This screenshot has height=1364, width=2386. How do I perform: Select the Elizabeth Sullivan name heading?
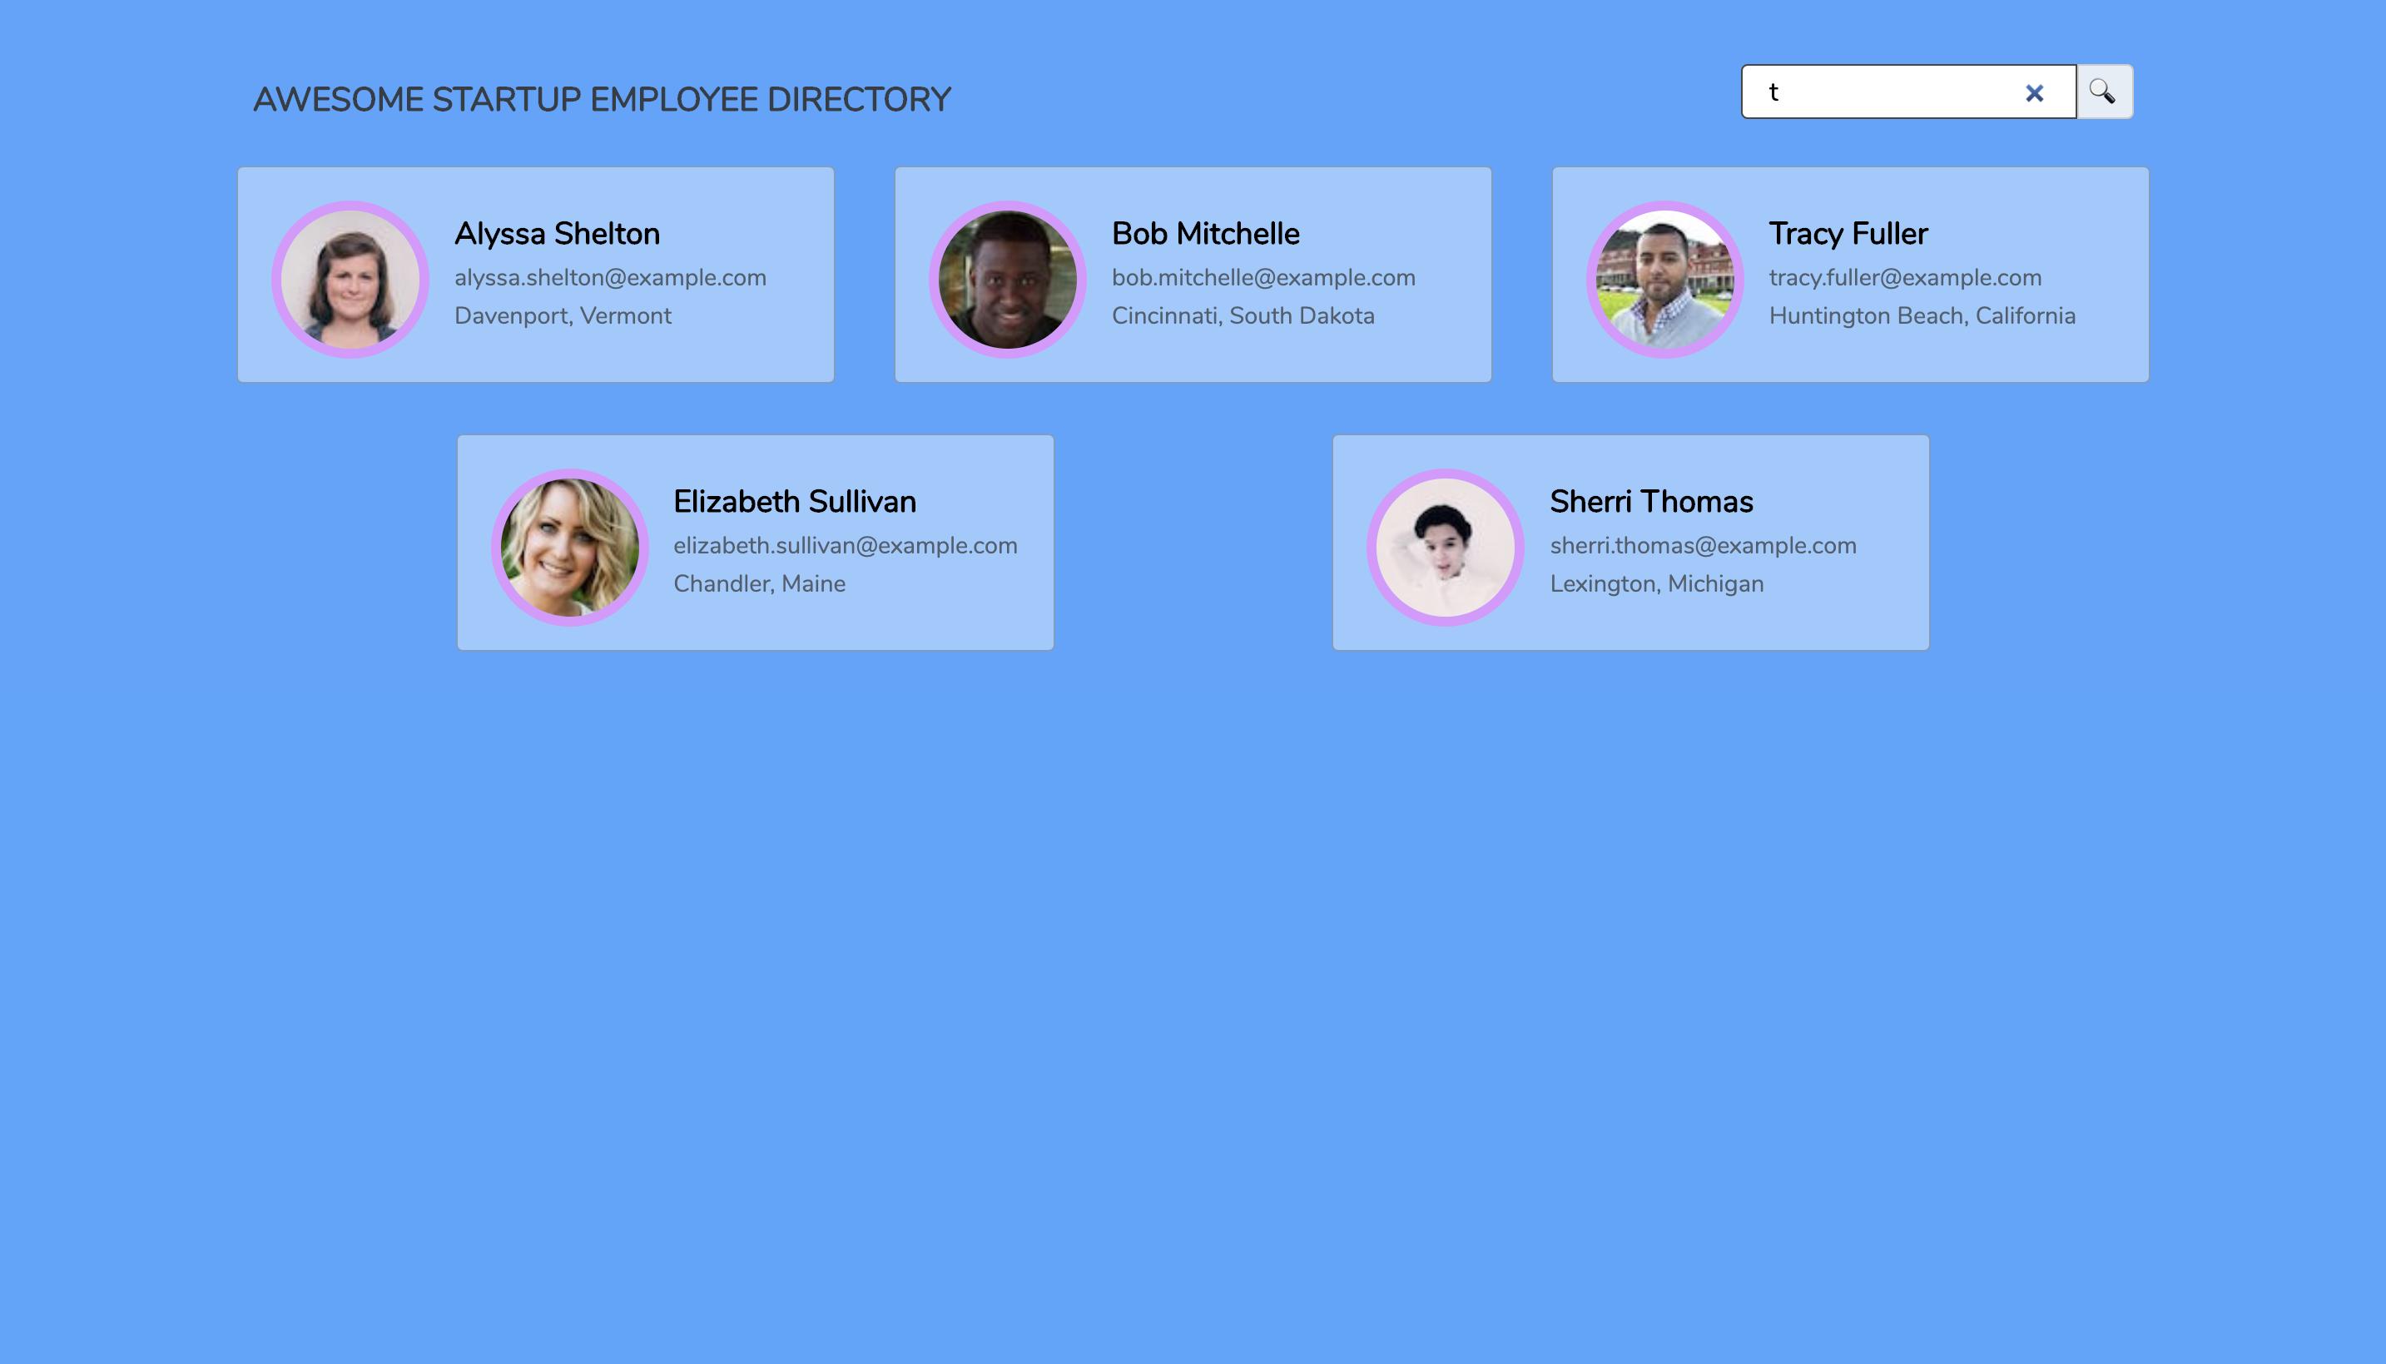tap(795, 501)
